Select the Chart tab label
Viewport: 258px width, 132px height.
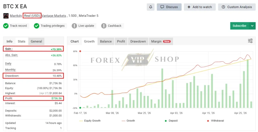pos(75,41)
